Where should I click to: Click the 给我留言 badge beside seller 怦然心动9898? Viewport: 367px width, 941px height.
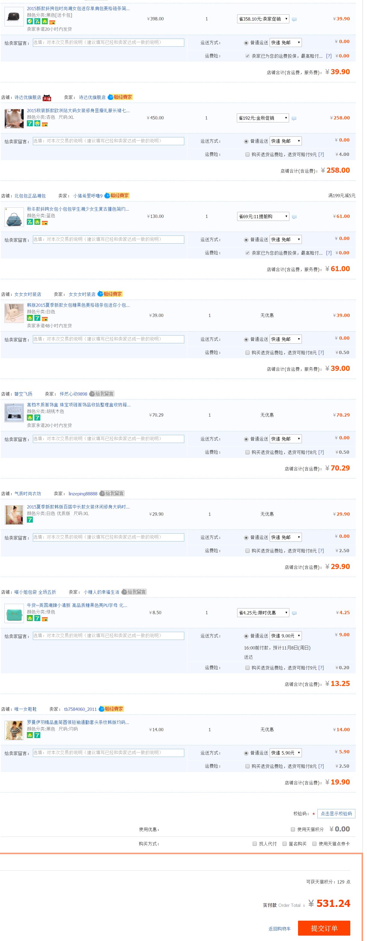point(102,394)
